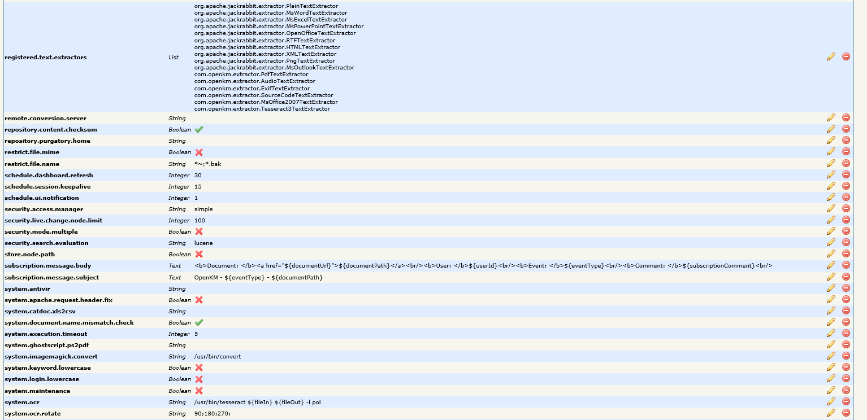Edit the store.node.path property
Screen dimensions: 867x420
coord(830,253)
